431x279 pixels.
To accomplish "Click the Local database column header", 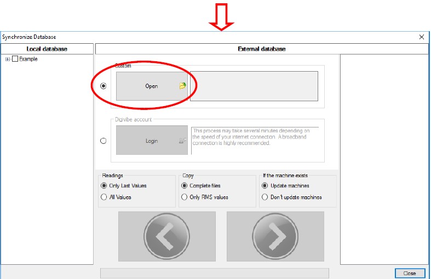I will 47,49.
